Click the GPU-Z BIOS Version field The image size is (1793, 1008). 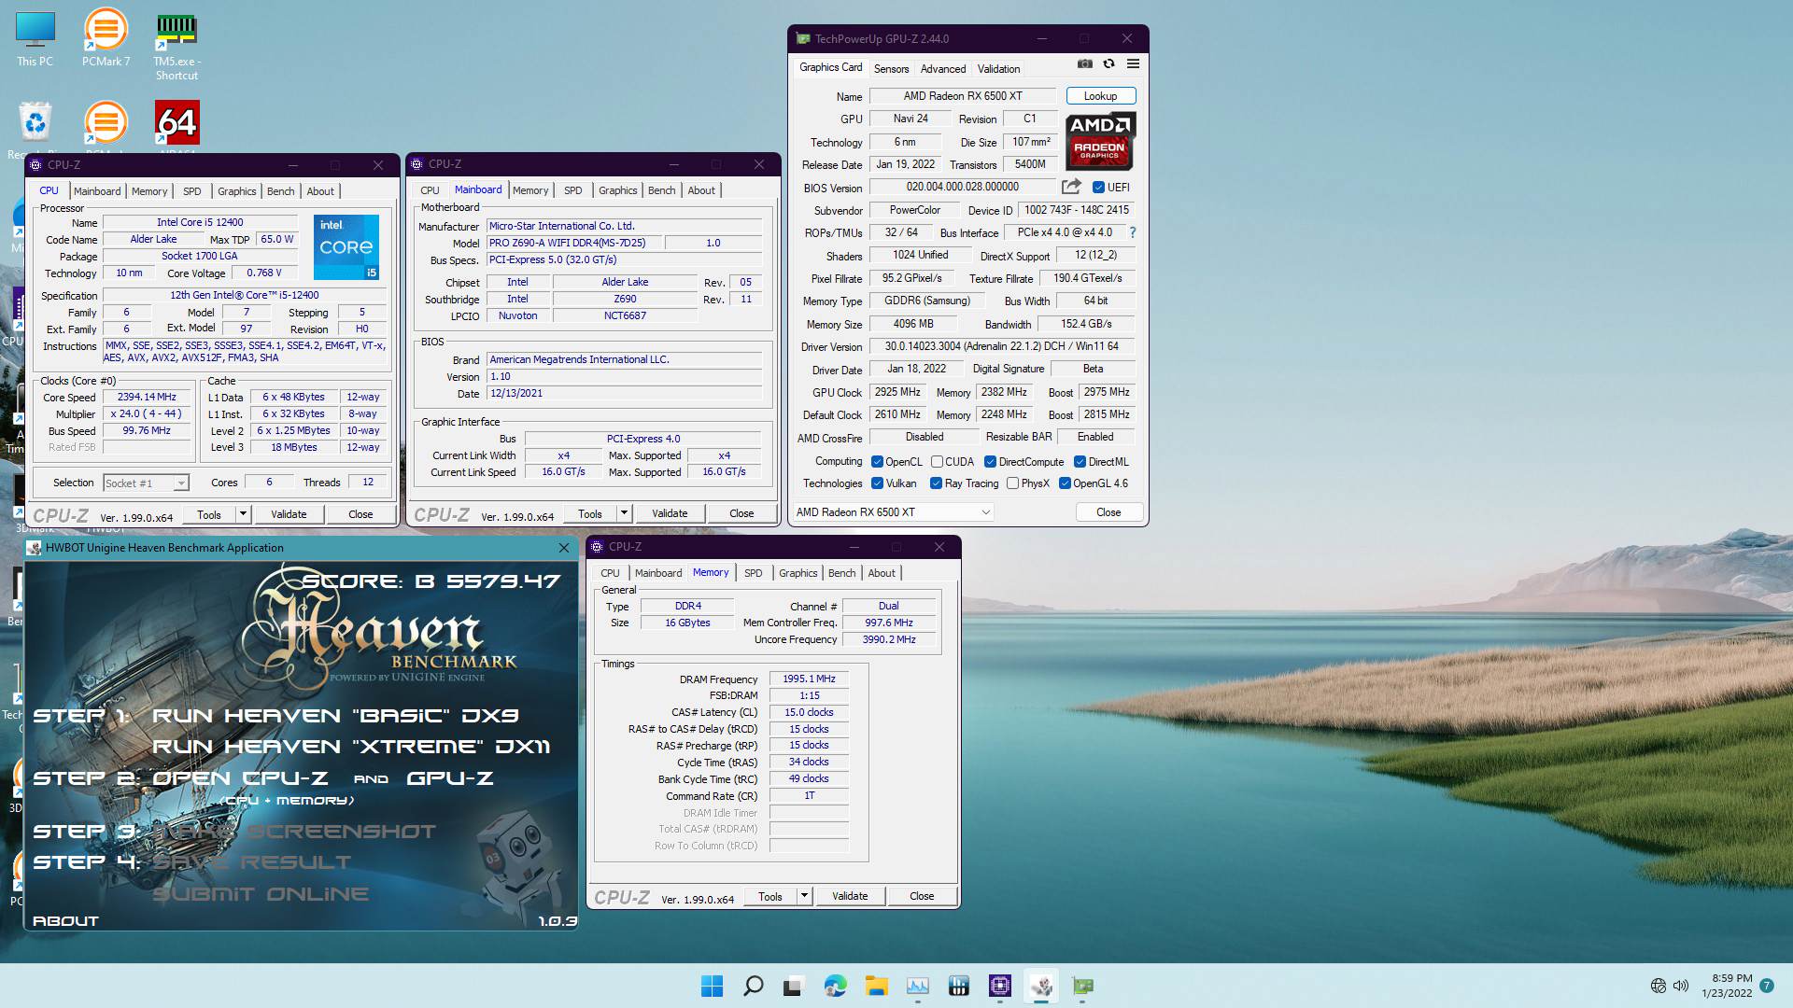click(963, 187)
